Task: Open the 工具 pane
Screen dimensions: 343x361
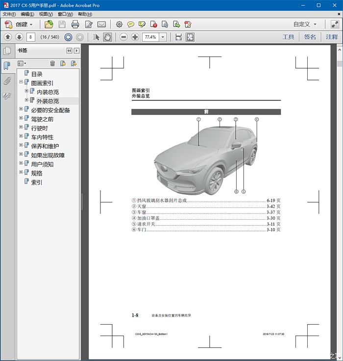Action: click(288, 37)
